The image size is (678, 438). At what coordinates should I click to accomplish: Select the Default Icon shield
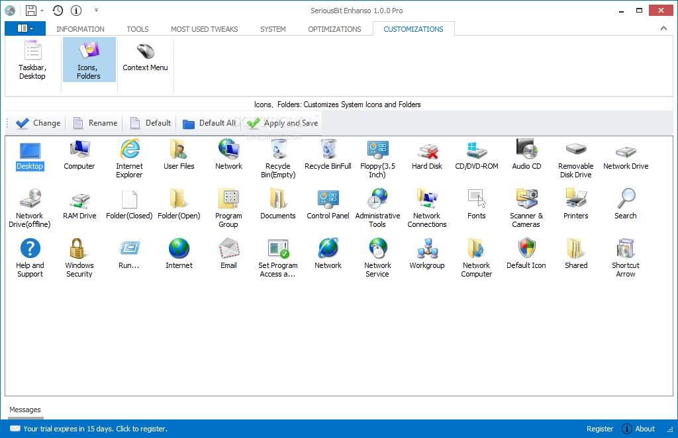coord(526,255)
